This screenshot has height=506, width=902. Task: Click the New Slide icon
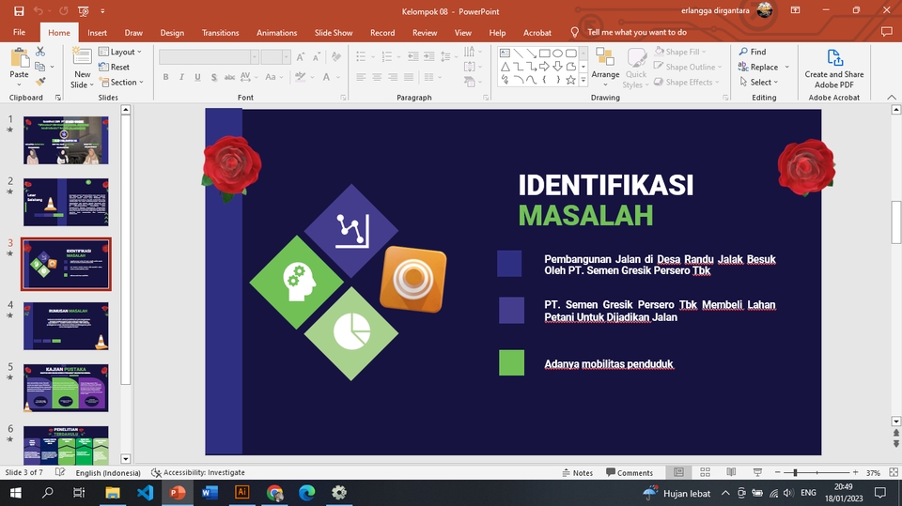pyautogui.click(x=82, y=57)
